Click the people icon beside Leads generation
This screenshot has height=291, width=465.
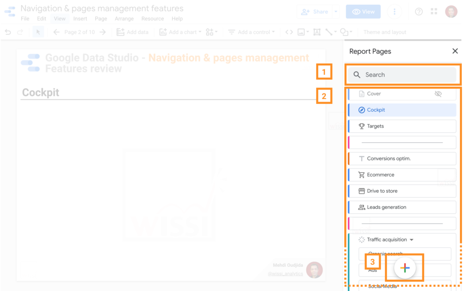click(x=361, y=207)
